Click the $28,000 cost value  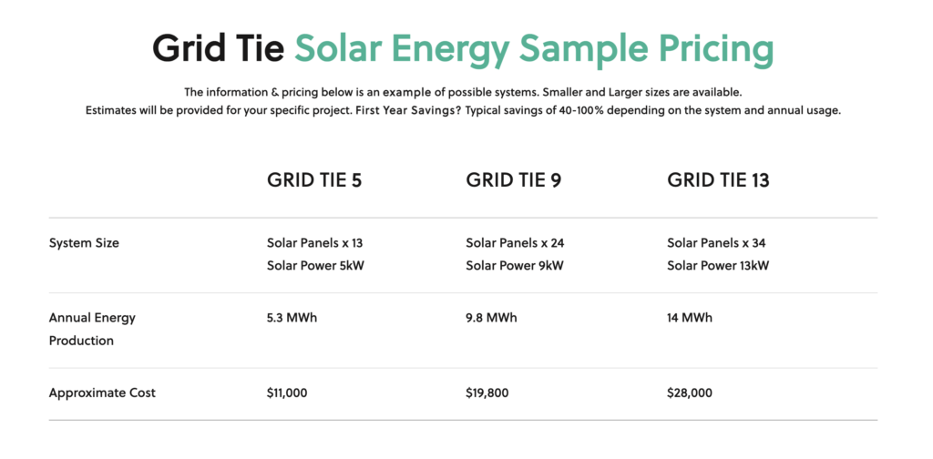pyautogui.click(x=690, y=393)
